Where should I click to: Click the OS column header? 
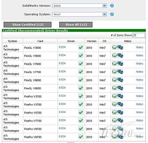(x=104, y=41)
